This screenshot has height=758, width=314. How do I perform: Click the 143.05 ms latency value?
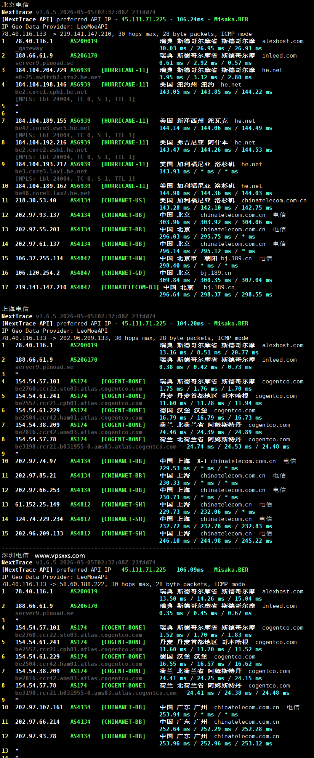point(175,92)
